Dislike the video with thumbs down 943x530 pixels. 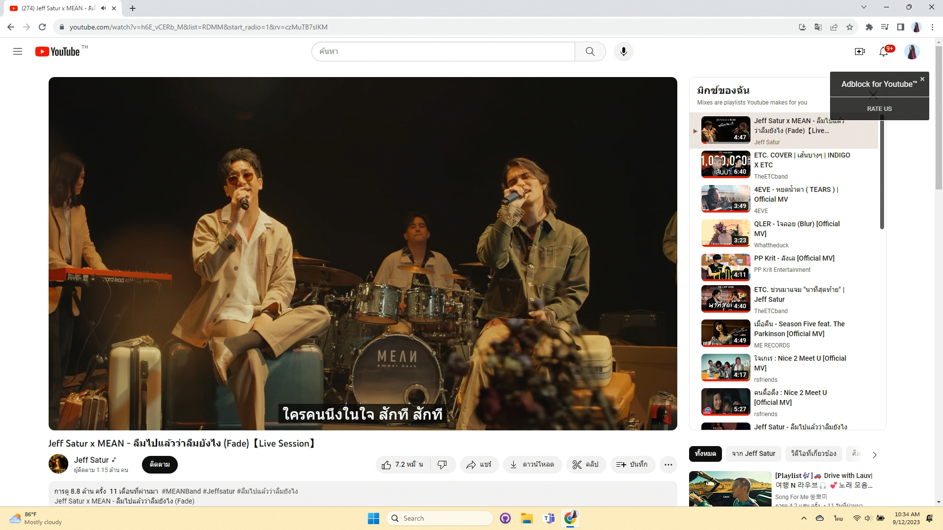[442, 465]
